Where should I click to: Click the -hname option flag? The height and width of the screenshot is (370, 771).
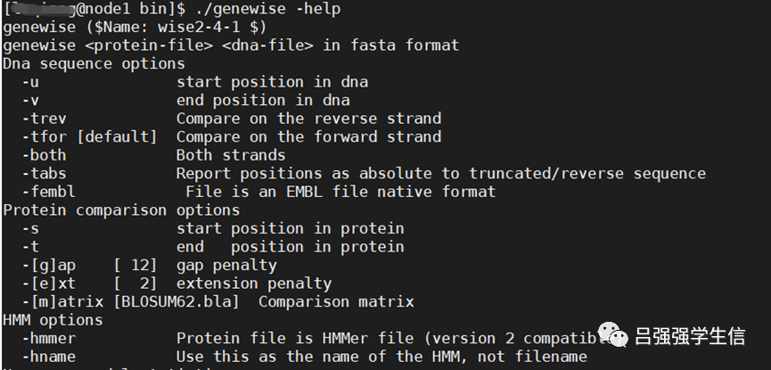click(x=49, y=357)
